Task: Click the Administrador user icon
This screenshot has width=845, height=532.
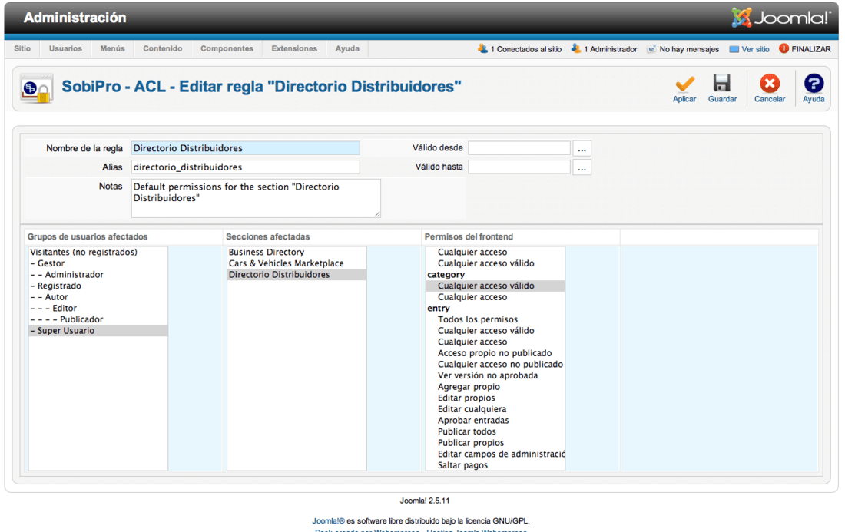Action: tap(576, 48)
